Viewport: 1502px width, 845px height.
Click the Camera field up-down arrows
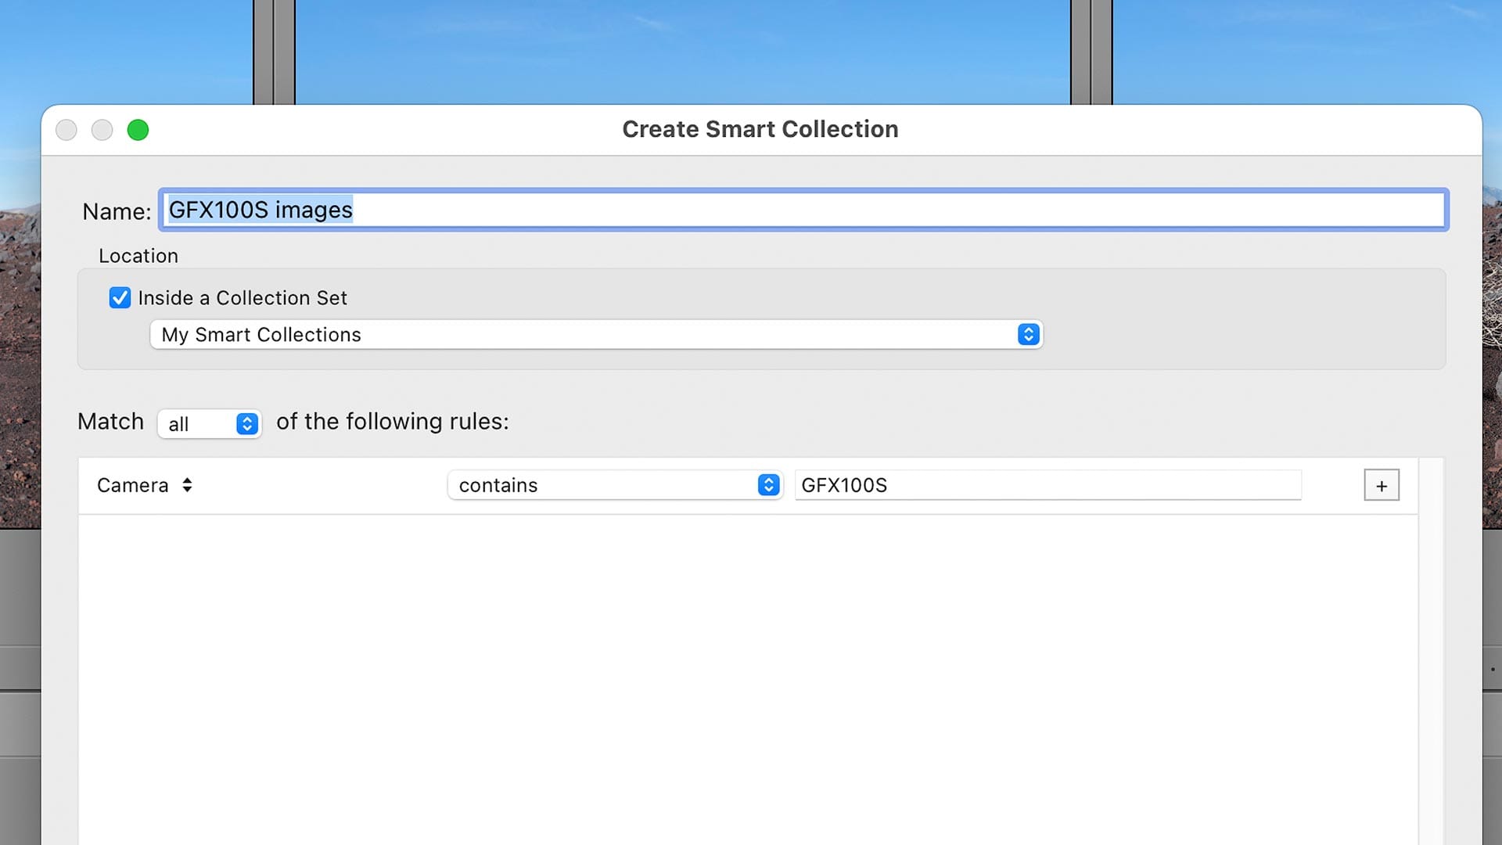187,485
